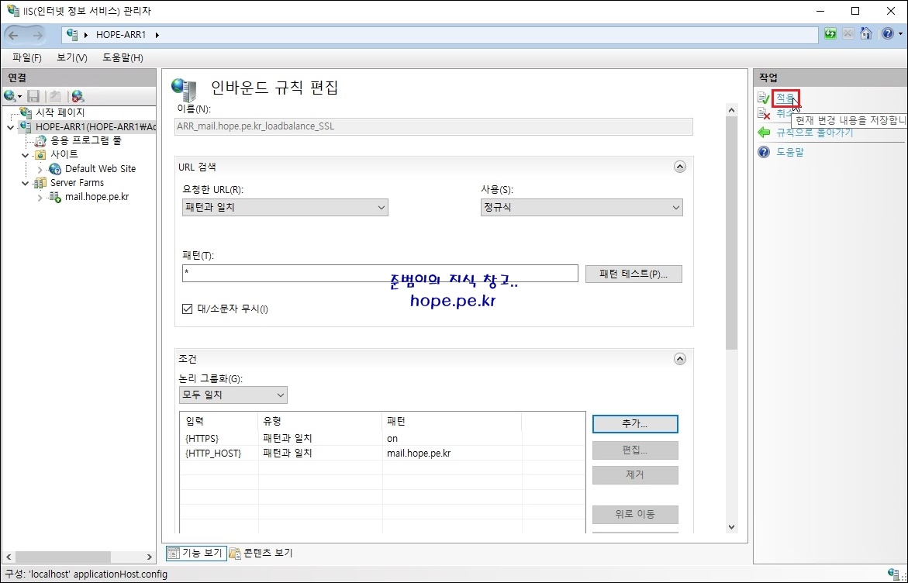Click the 제거 condition button
The image size is (908, 583).
click(x=635, y=474)
